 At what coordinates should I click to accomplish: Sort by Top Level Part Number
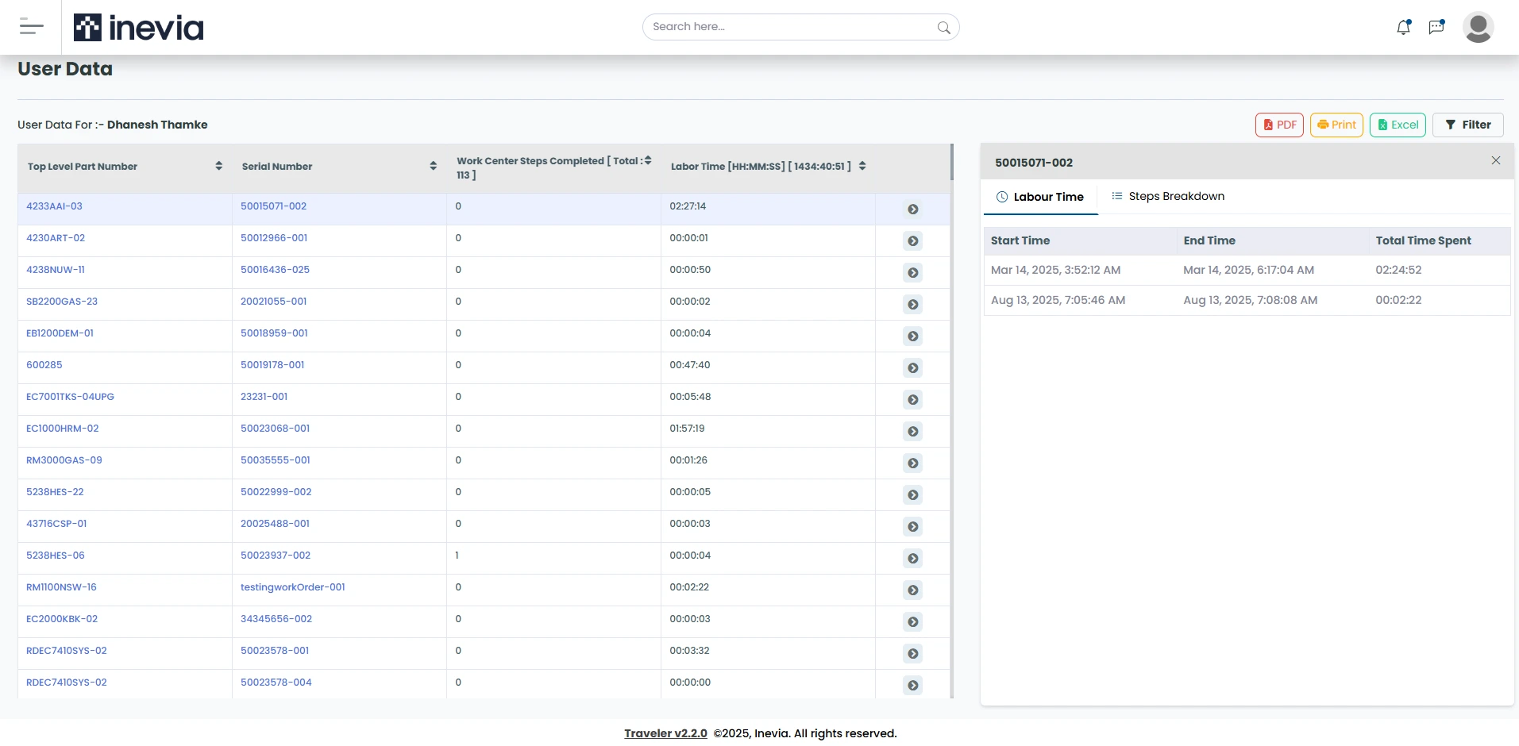tap(218, 166)
